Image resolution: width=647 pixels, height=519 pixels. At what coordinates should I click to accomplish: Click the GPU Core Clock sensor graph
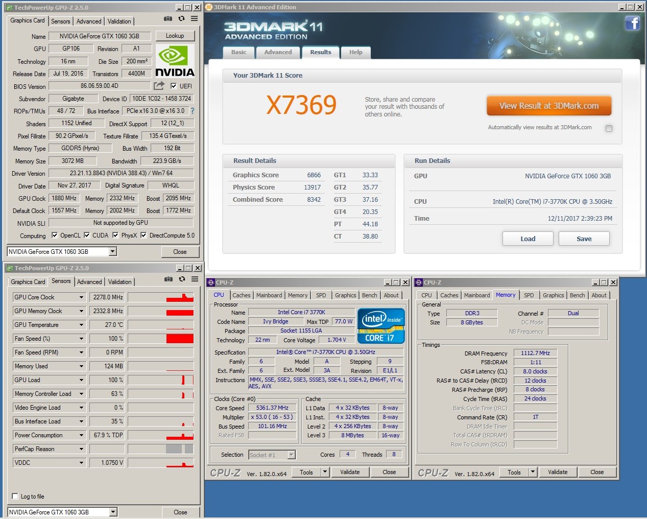[161, 297]
